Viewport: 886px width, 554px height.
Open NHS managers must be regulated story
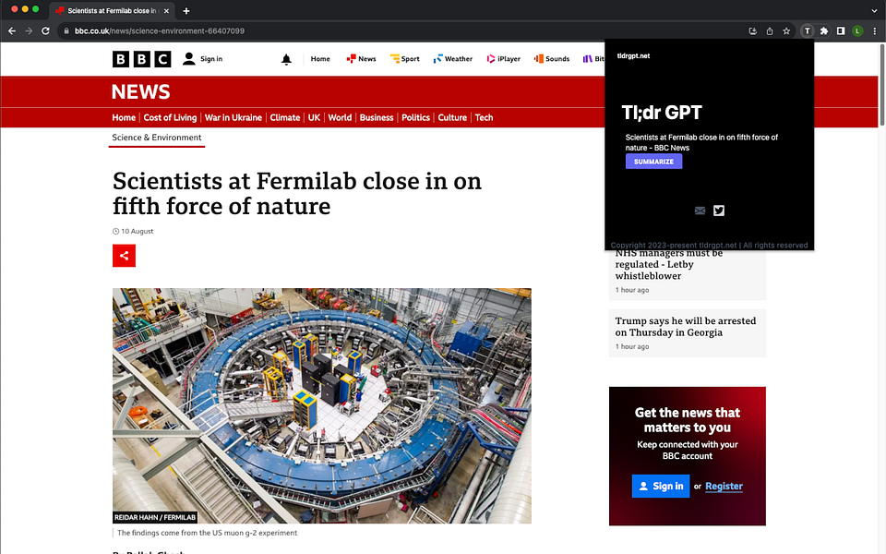pos(669,264)
